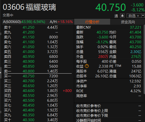This screenshot has width=145, height=122.
Task: Add stock via 自选 + button
Action: [x=134, y=16]
